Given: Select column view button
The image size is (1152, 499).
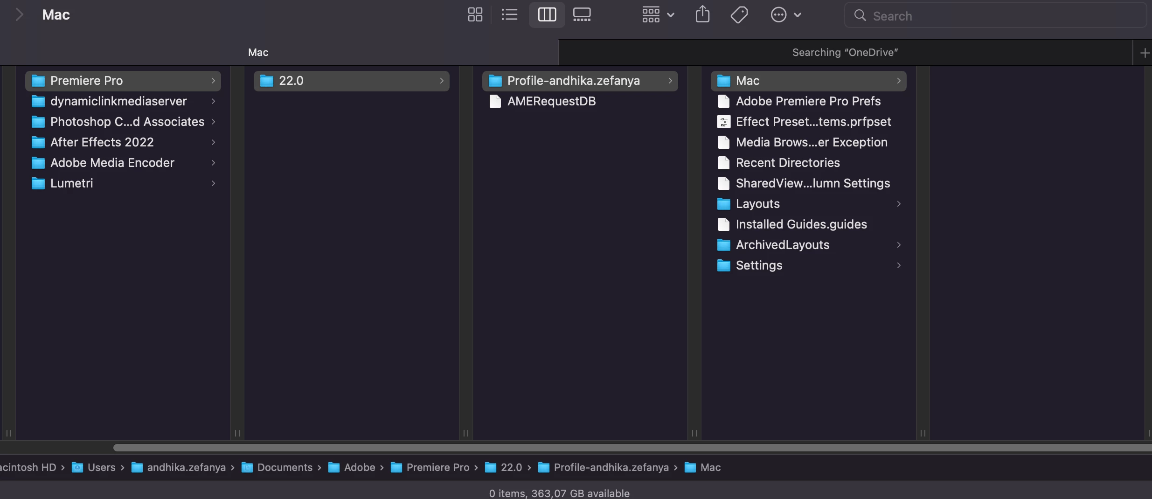Looking at the screenshot, I should tap(547, 15).
